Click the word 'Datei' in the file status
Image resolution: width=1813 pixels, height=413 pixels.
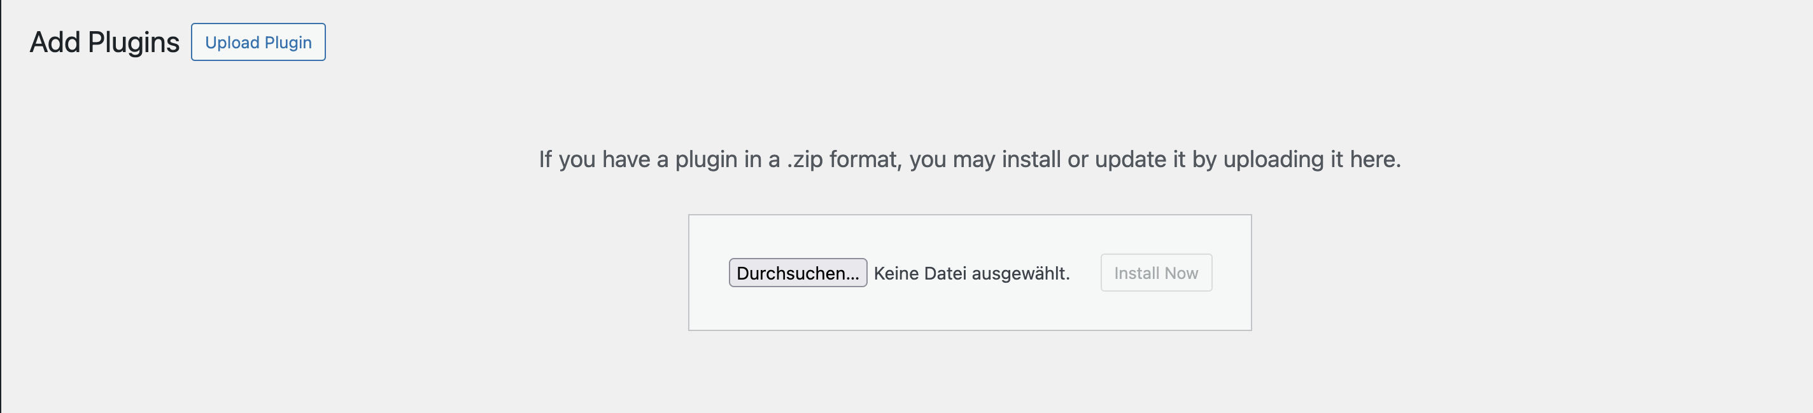[945, 273]
